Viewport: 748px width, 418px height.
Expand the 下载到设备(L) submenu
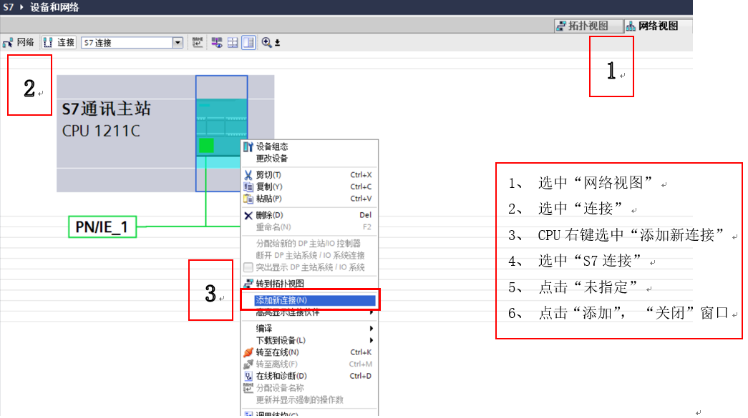[310, 340]
